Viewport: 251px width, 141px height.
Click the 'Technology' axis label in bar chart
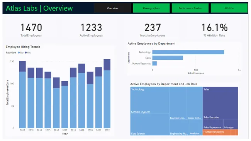pos(145,52)
